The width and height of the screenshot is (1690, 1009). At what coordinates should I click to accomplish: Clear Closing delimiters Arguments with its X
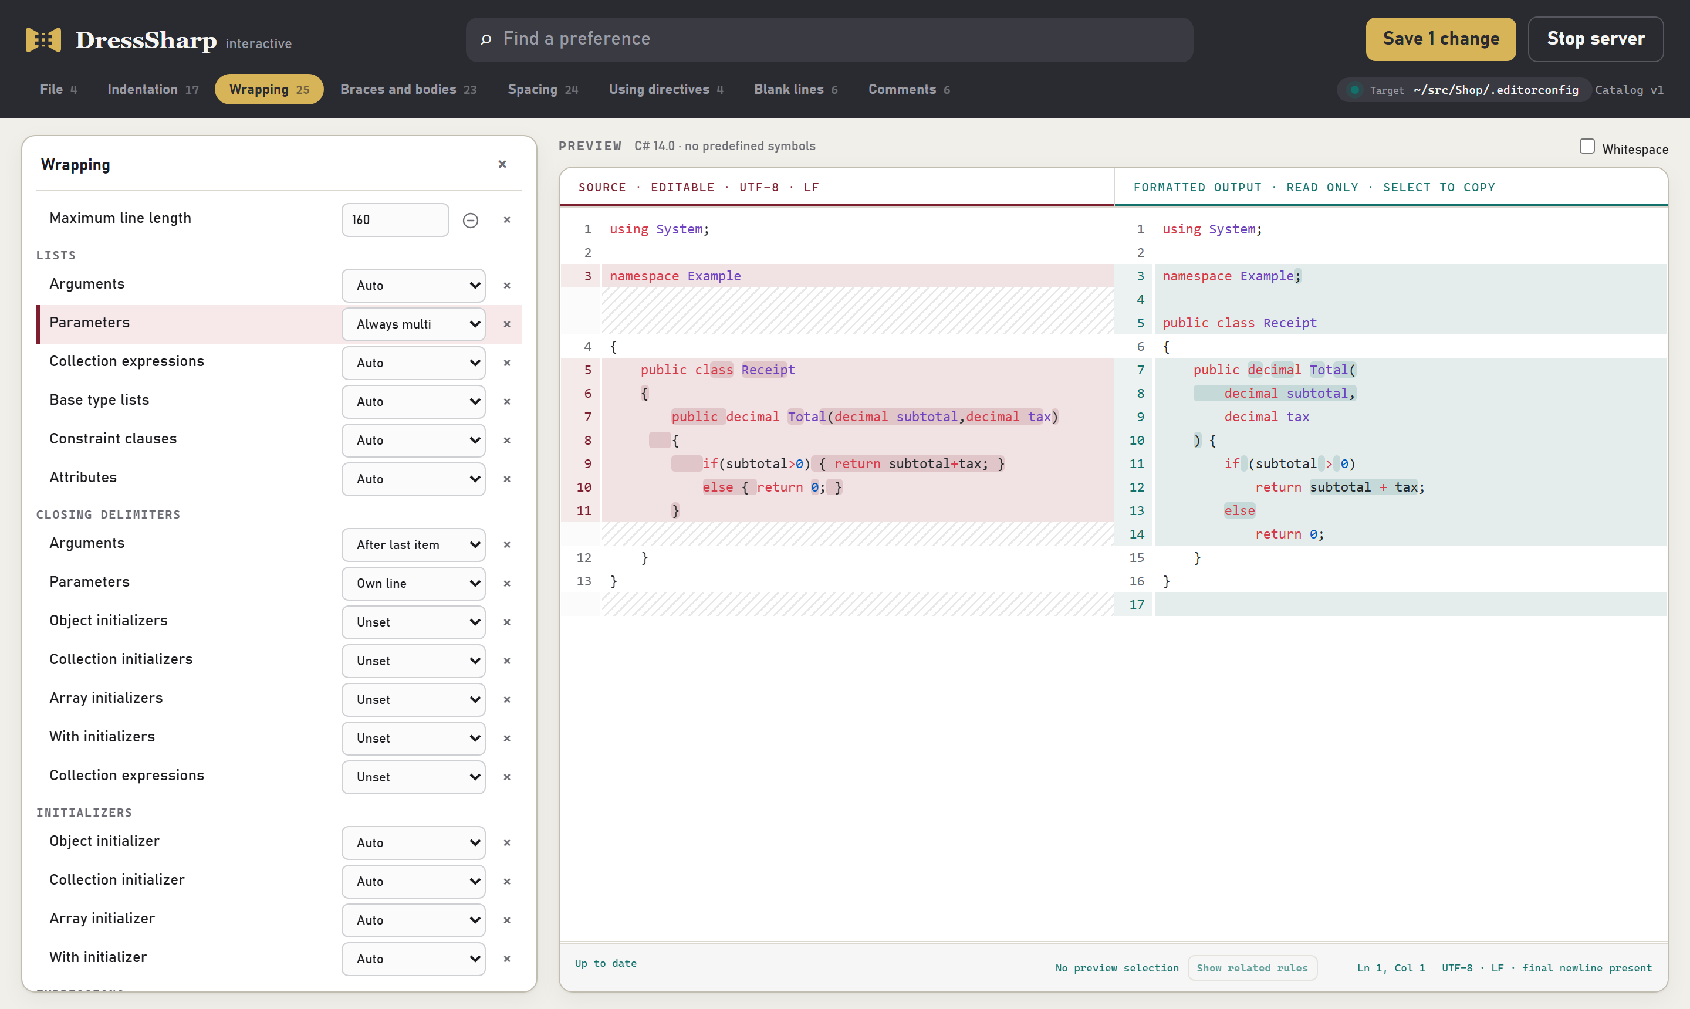point(506,544)
